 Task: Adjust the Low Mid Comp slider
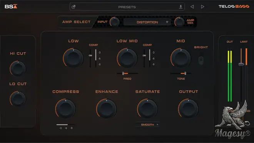[x=144, y=56]
